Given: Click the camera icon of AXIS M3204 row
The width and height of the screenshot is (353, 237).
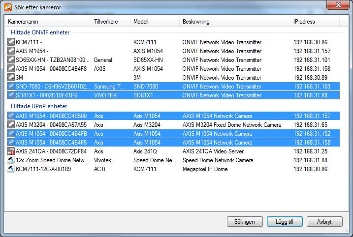Looking at the screenshot, I should tap(10, 125).
